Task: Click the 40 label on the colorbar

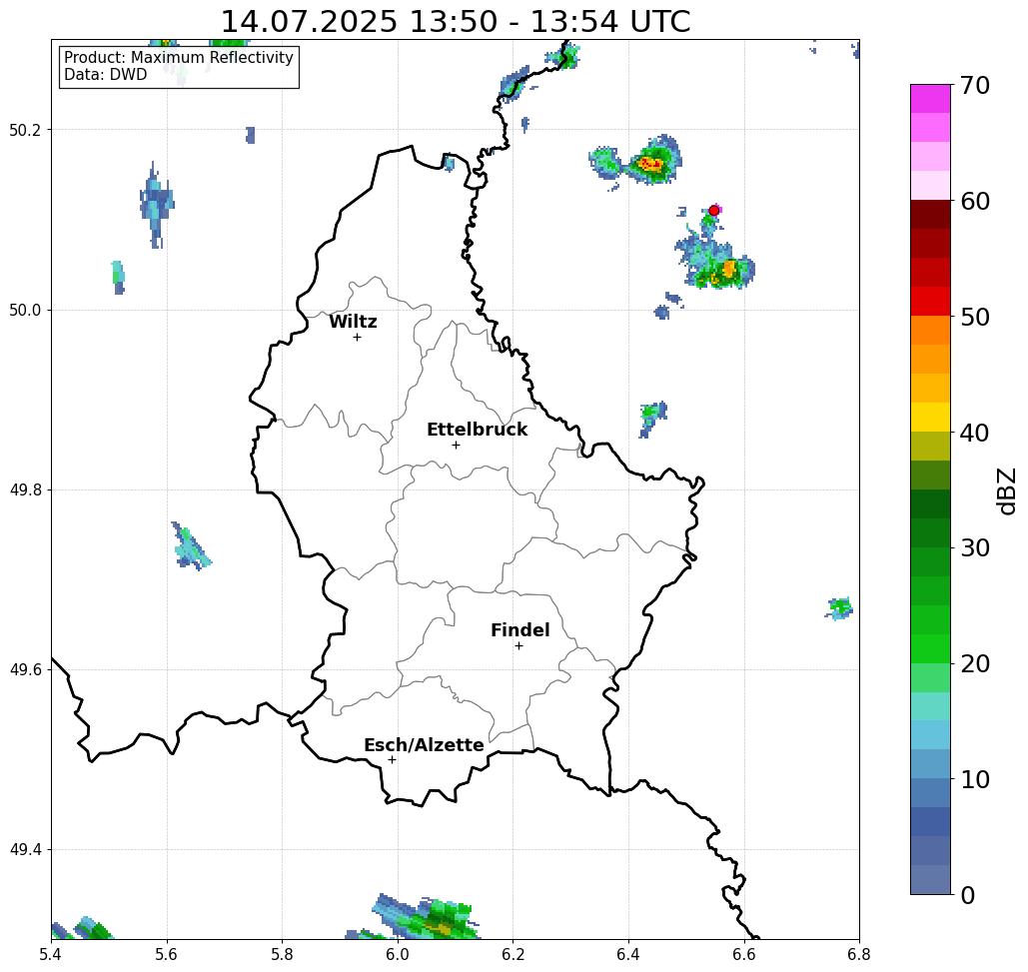Action: click(x=975, y=433)
